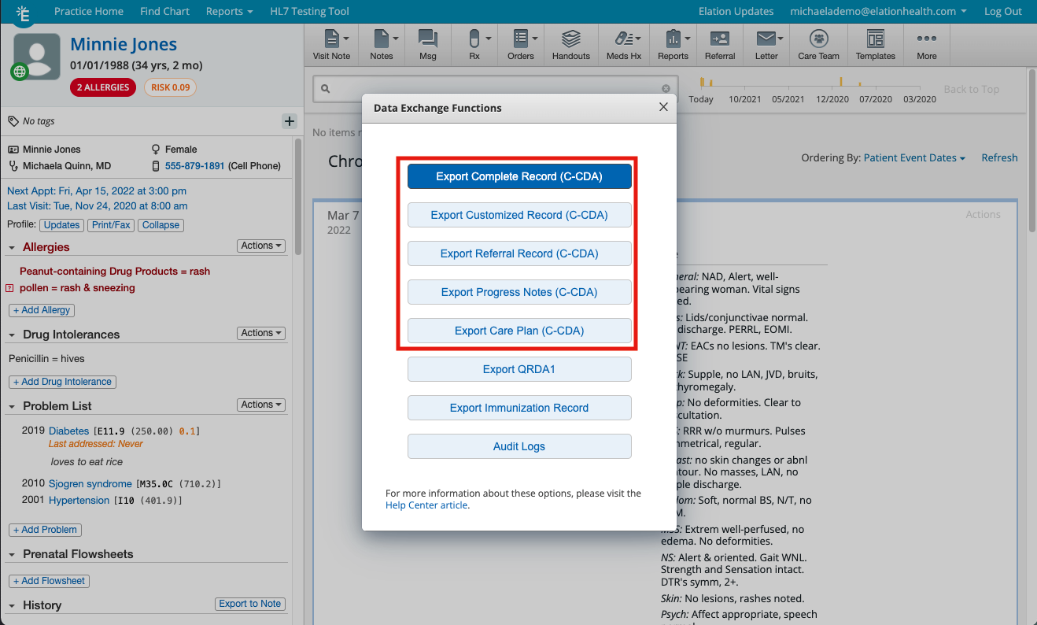Screen dimensions: 1037x625
Task: Open the Visit Note tool
Action: point(330,43)
